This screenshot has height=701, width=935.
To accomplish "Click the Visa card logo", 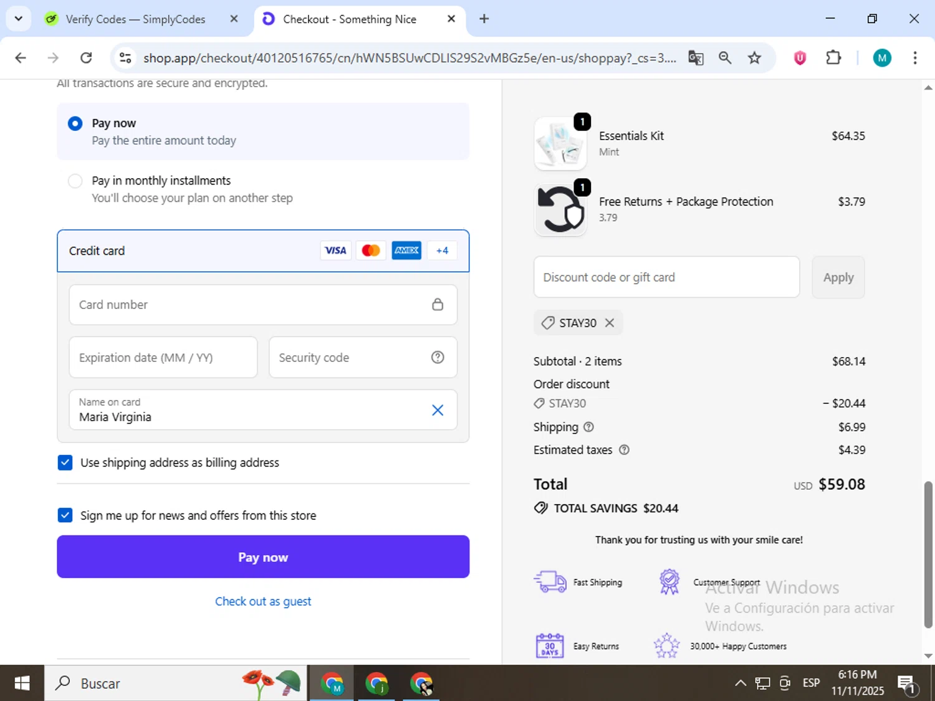I will coord(335,250).
